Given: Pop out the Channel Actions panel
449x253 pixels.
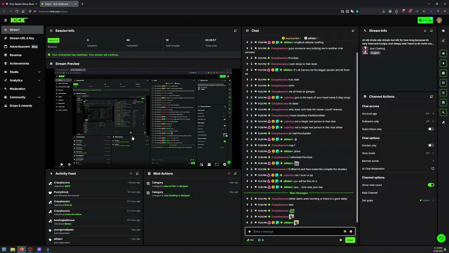Looking at the screenshot, I should pyautogui.click(x=431, y=97).
